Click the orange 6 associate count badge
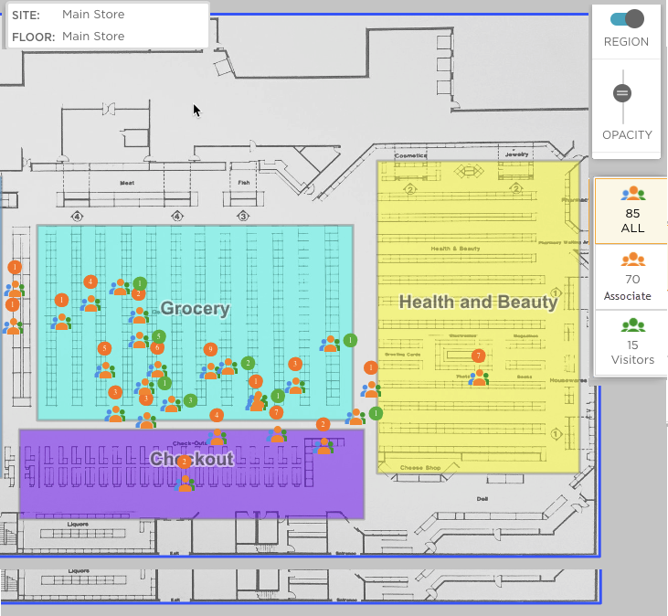The height and width of the screenshot is (616, 668). pyautogui.click(x=157, y=347)
